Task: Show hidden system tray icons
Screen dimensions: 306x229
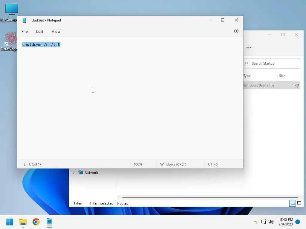Action: coord(255,222)
